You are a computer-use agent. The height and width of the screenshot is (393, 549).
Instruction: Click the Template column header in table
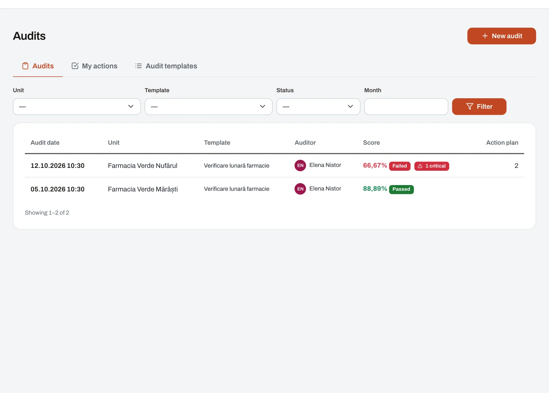tap(217, 143)
